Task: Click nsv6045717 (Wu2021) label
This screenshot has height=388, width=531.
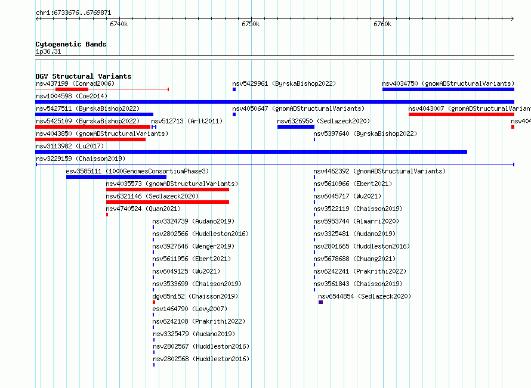Action: click(x=347, y=196)
